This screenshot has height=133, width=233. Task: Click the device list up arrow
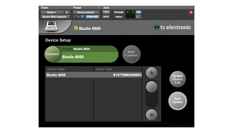151,73
